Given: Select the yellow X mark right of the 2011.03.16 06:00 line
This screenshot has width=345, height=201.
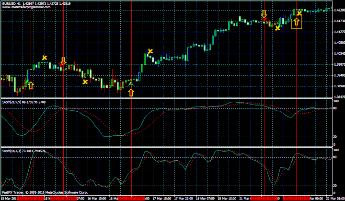Looking at the screenshot, I should click(85, 82).
